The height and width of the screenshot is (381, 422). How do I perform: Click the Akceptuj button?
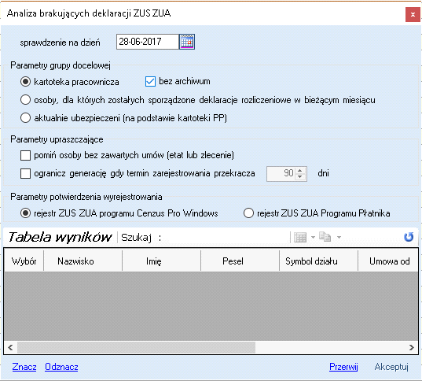[391, 367]
